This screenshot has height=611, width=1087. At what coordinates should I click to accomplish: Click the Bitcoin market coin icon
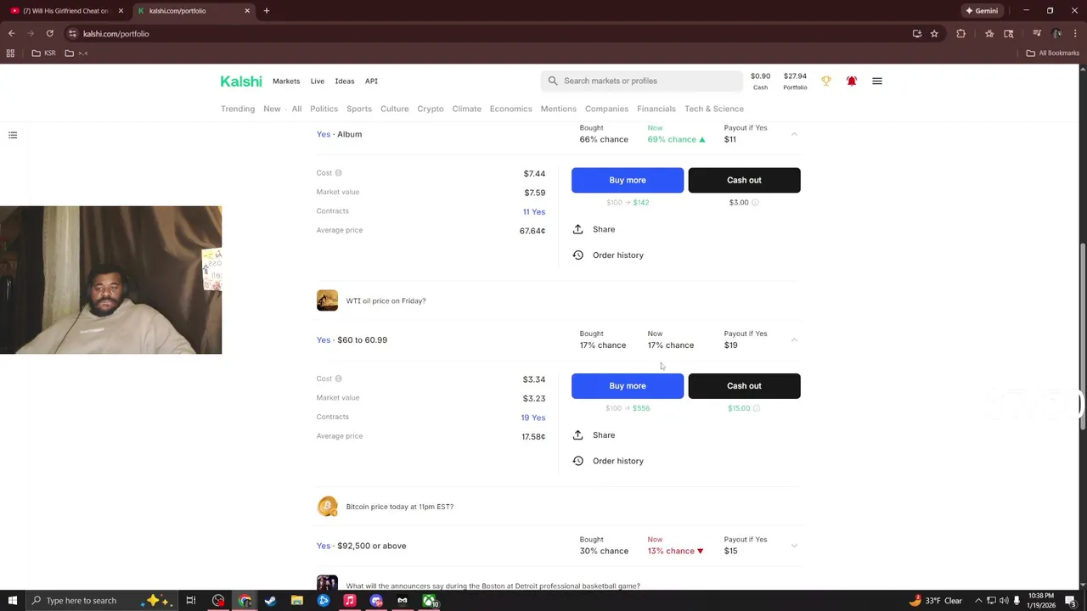tap(327, 507)
